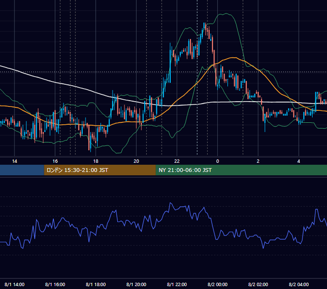
Task: Click hour label 2 on price axis
Action: 258,161
